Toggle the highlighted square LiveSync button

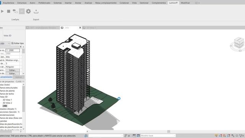22,11
